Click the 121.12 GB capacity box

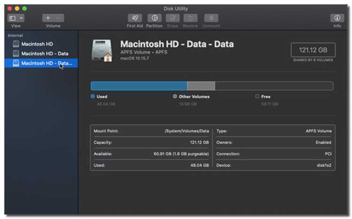[313, 50]
